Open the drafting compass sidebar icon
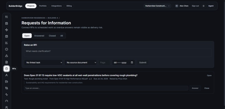Image resolution: width=225 pixels, height=109 pixels. click(6, 75)
